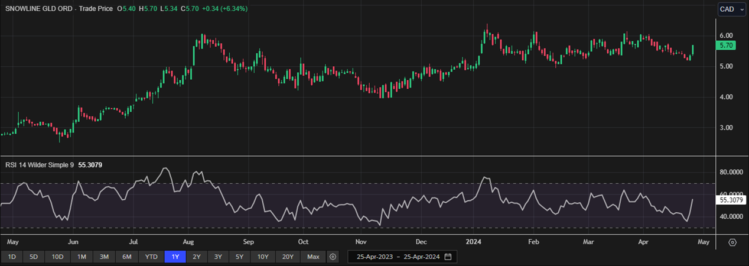Expand the CAD currency dropdown
Screen dimensions: 749x266
point(731,9)
